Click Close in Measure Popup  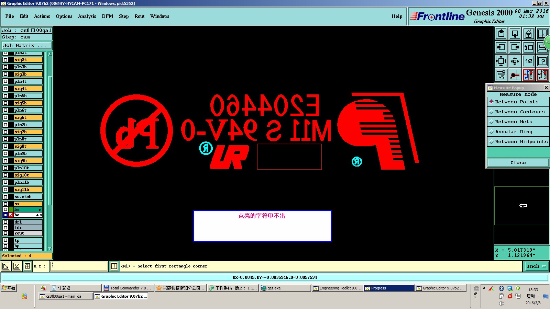pyautogui.click(x=518, y=163)
